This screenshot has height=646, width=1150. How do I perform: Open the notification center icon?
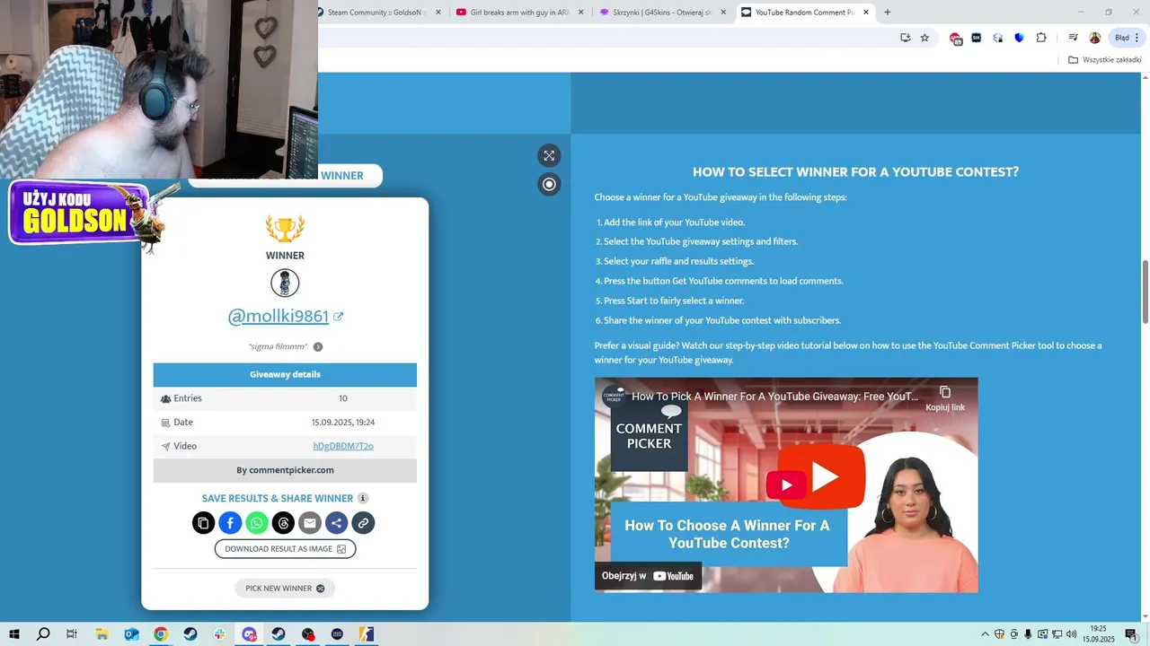coord(1131,634)
